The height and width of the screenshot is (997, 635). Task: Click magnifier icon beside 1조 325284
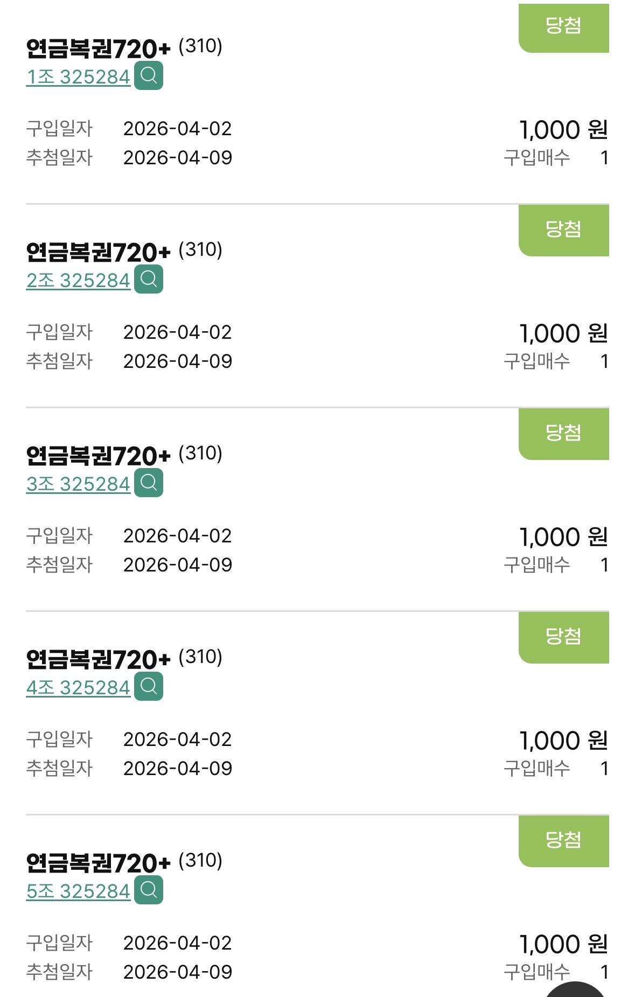149,76
